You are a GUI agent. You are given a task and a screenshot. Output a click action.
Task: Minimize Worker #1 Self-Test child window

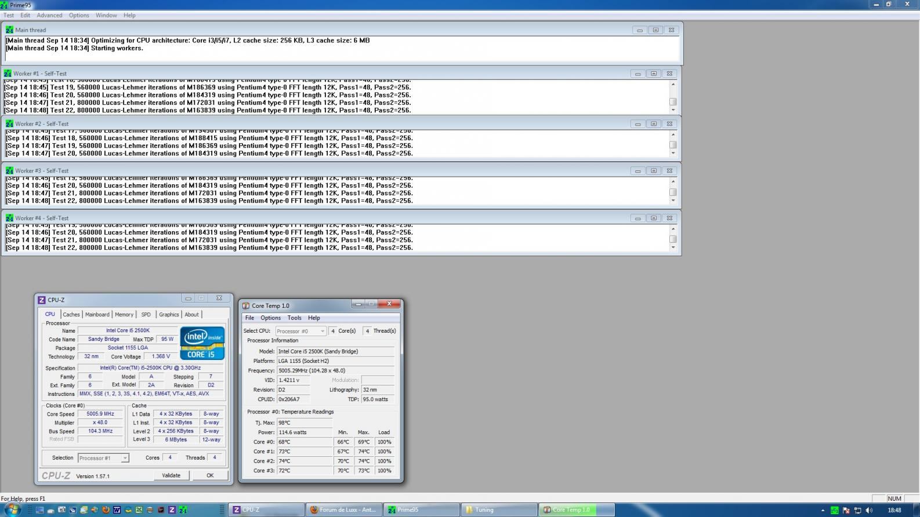638,74
